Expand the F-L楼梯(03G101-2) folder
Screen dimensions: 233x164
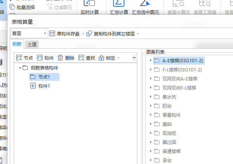[x=150, y=70]
